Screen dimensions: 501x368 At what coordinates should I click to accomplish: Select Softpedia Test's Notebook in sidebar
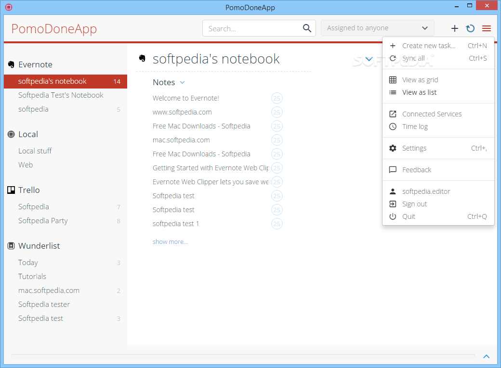click(x=66, y=95)
